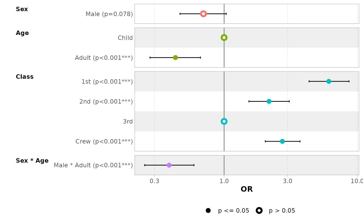Click the teal 3rd class reference marker
363x224 pixels.
[224, 121]
